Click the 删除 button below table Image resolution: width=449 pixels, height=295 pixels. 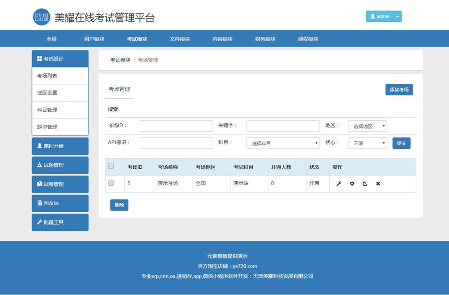tap(119, 205)
